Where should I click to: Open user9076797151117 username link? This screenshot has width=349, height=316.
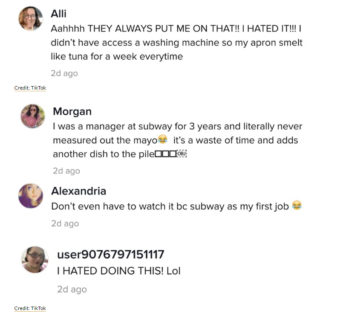110,255
